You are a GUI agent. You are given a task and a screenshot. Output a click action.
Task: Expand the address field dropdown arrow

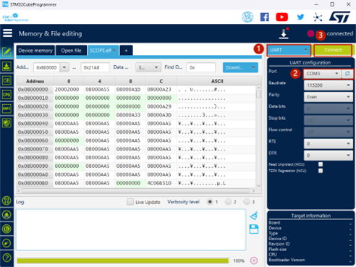pyautogui.click(x=64, y=67)
